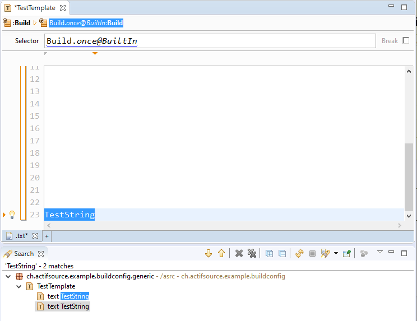Click line number 18 in the gutter
This screenshot has height=321, width=417.
pos(35,153)
